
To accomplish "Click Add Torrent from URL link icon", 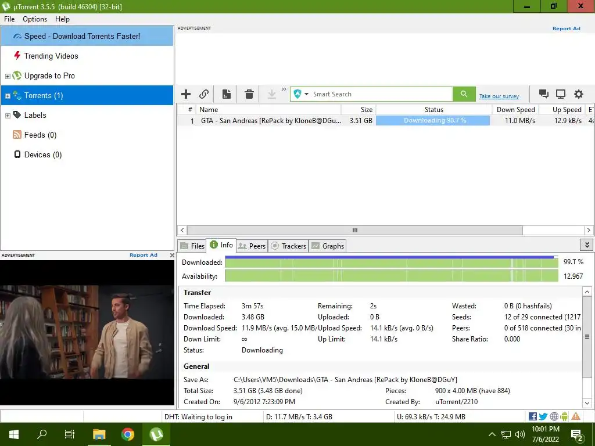I will coord(204,94).
